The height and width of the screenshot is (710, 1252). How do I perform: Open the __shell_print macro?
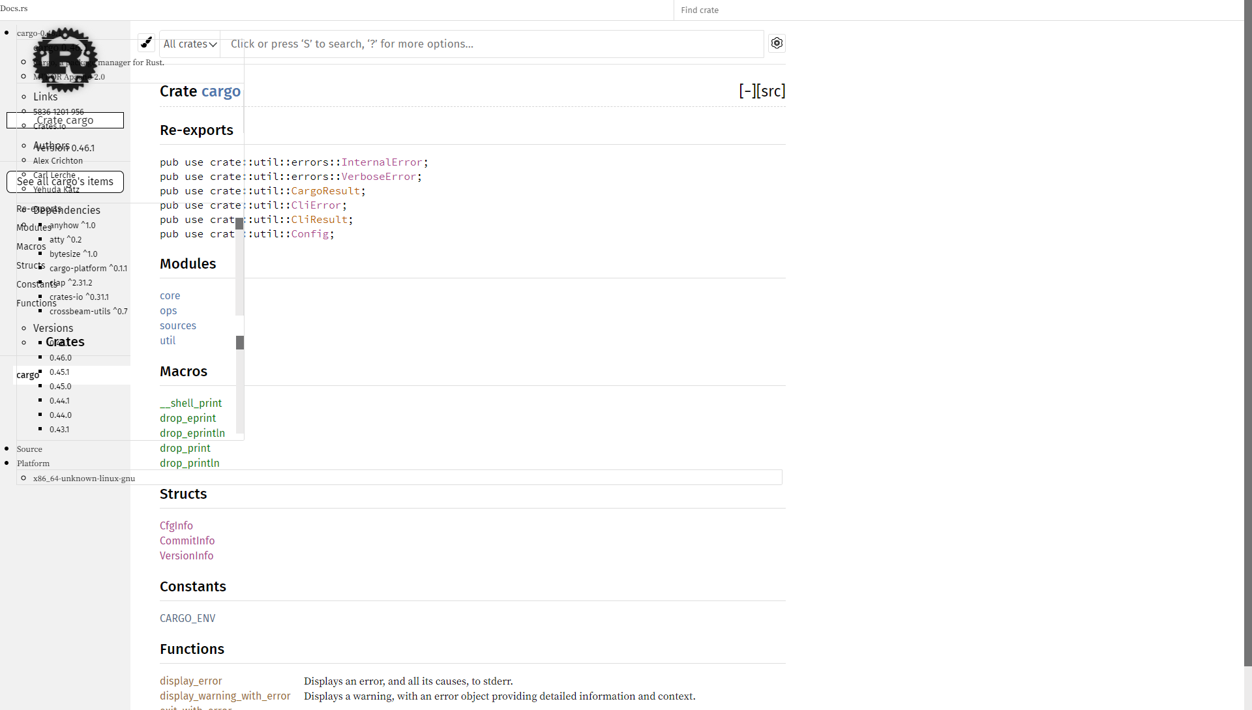pyautogui.click(x=191, y=403)
